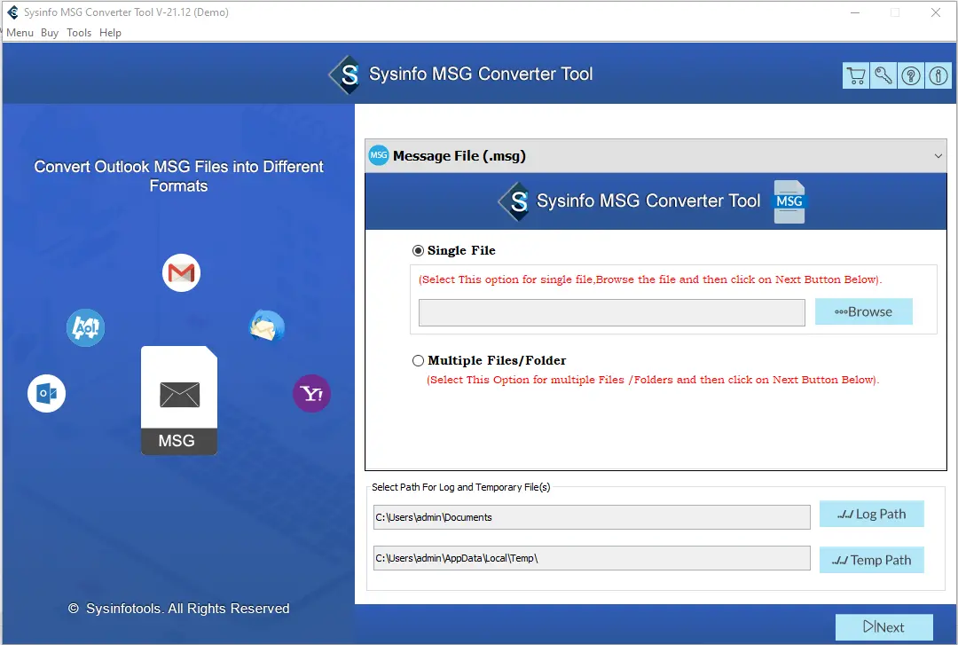Screen dimensions: 958x645
Task: Click the question mark help icon
Action: pos(911,75)
